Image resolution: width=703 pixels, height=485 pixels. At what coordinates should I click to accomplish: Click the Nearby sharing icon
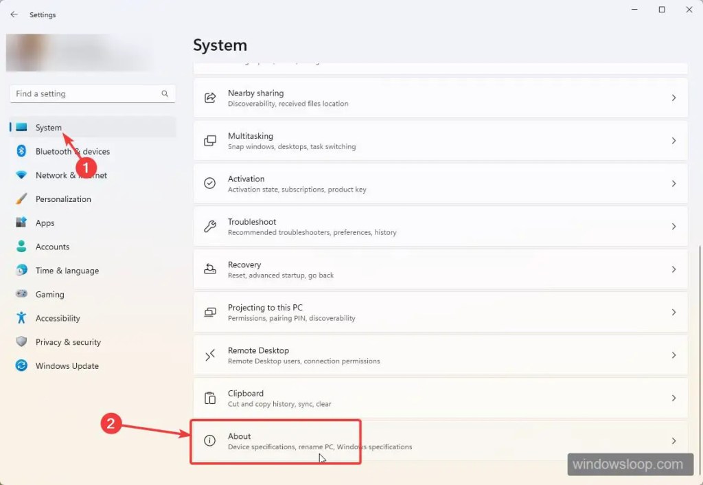coord(210,98)
